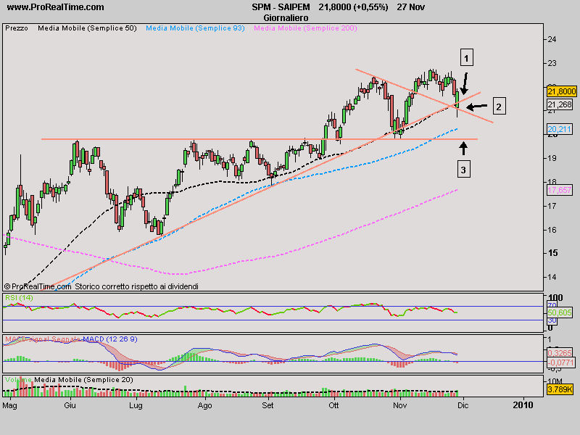The height and width of the screenshot is (435, 580).
Task: Click price axis value 16
Action: tap(552, 230)
